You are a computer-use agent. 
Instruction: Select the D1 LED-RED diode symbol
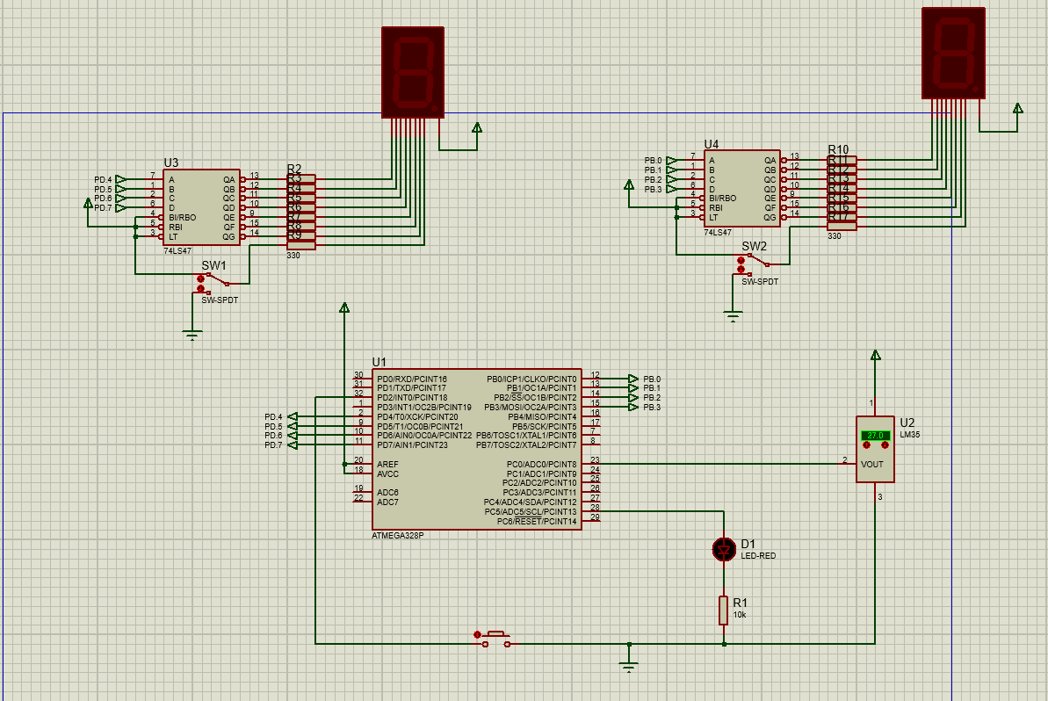[724, 549]
